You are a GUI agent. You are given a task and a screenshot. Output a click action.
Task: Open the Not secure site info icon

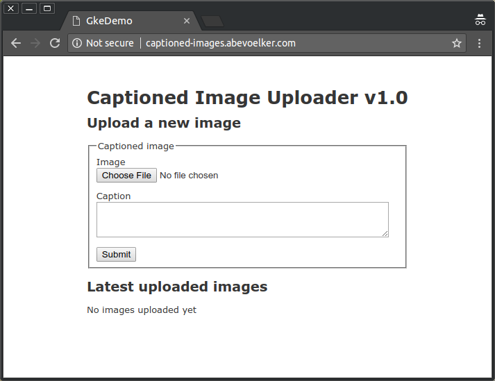click(x=77, y=43)
